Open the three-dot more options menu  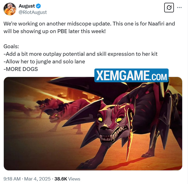pyautogui.click(x=179, y=8)
